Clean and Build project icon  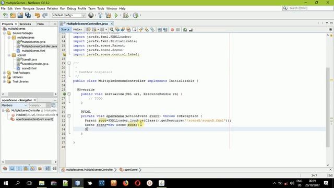coord(108,15)
